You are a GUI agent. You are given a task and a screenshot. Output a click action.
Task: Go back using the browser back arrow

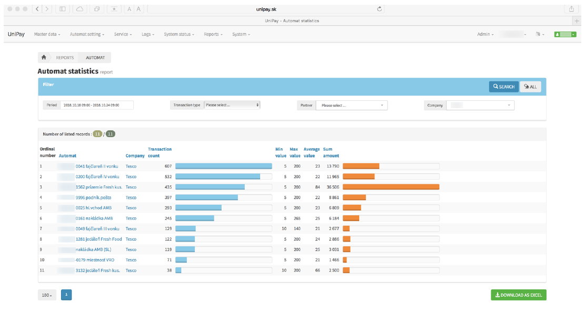coord(36,9)
